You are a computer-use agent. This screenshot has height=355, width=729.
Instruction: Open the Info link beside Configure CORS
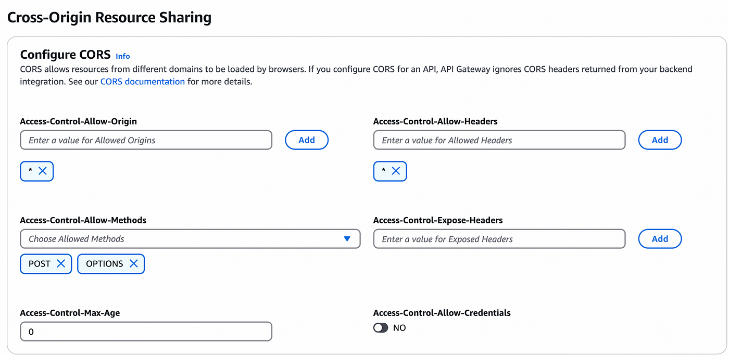(x=123, y=56)
